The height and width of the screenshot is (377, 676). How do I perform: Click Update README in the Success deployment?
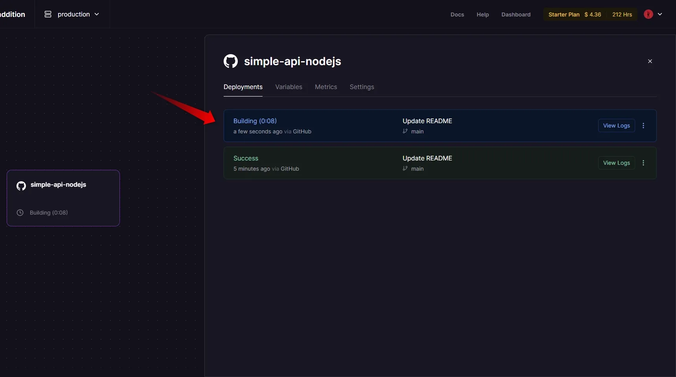(x=427, y=158)
